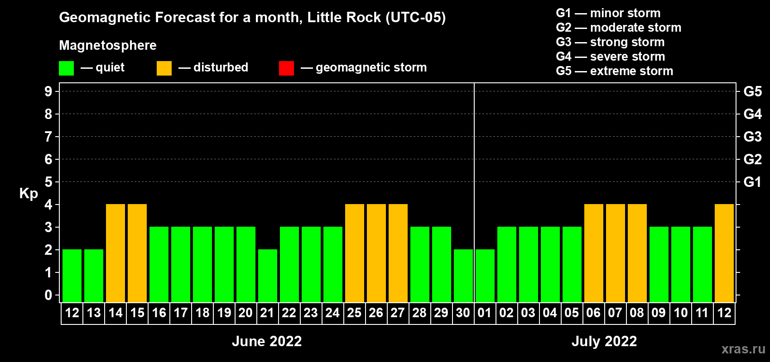The width and height of the screenshot is (770, 362).
Task: Click the date label 07 in July
Action: (x=616, y=313)
